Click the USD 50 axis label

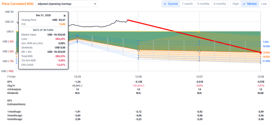click(x=10, y=12)
